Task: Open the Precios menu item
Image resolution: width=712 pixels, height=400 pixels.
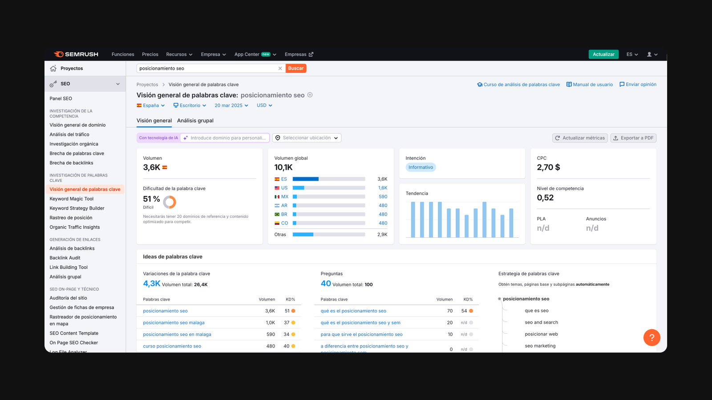Action: (150, 54)
